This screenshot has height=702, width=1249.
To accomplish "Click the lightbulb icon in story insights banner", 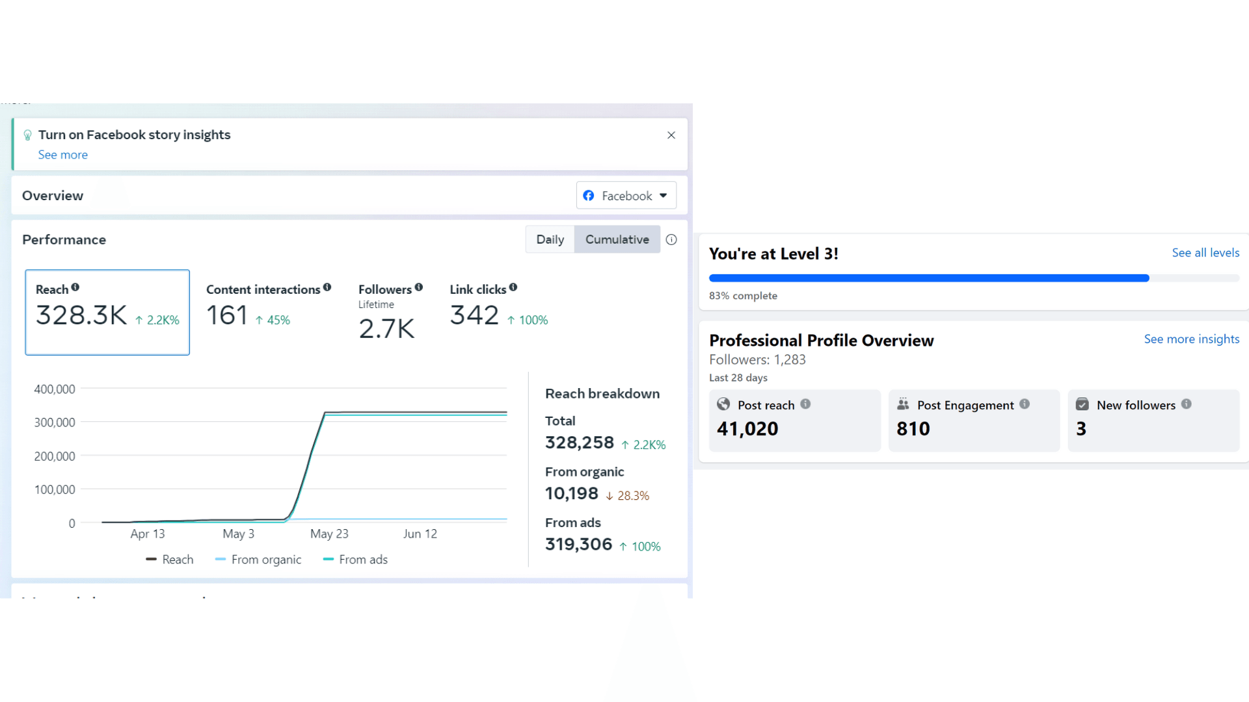I will tap(27, 135).
